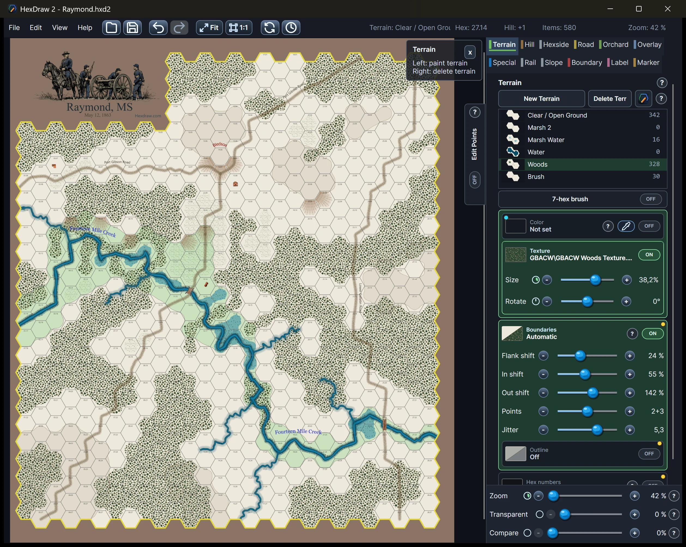Select the Compare radio circle
The image size is (686, 547).
tap(527, 533)
